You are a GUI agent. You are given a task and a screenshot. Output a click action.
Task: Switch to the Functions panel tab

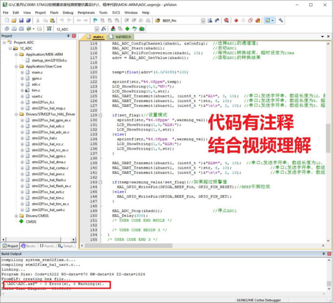(47, 246)
